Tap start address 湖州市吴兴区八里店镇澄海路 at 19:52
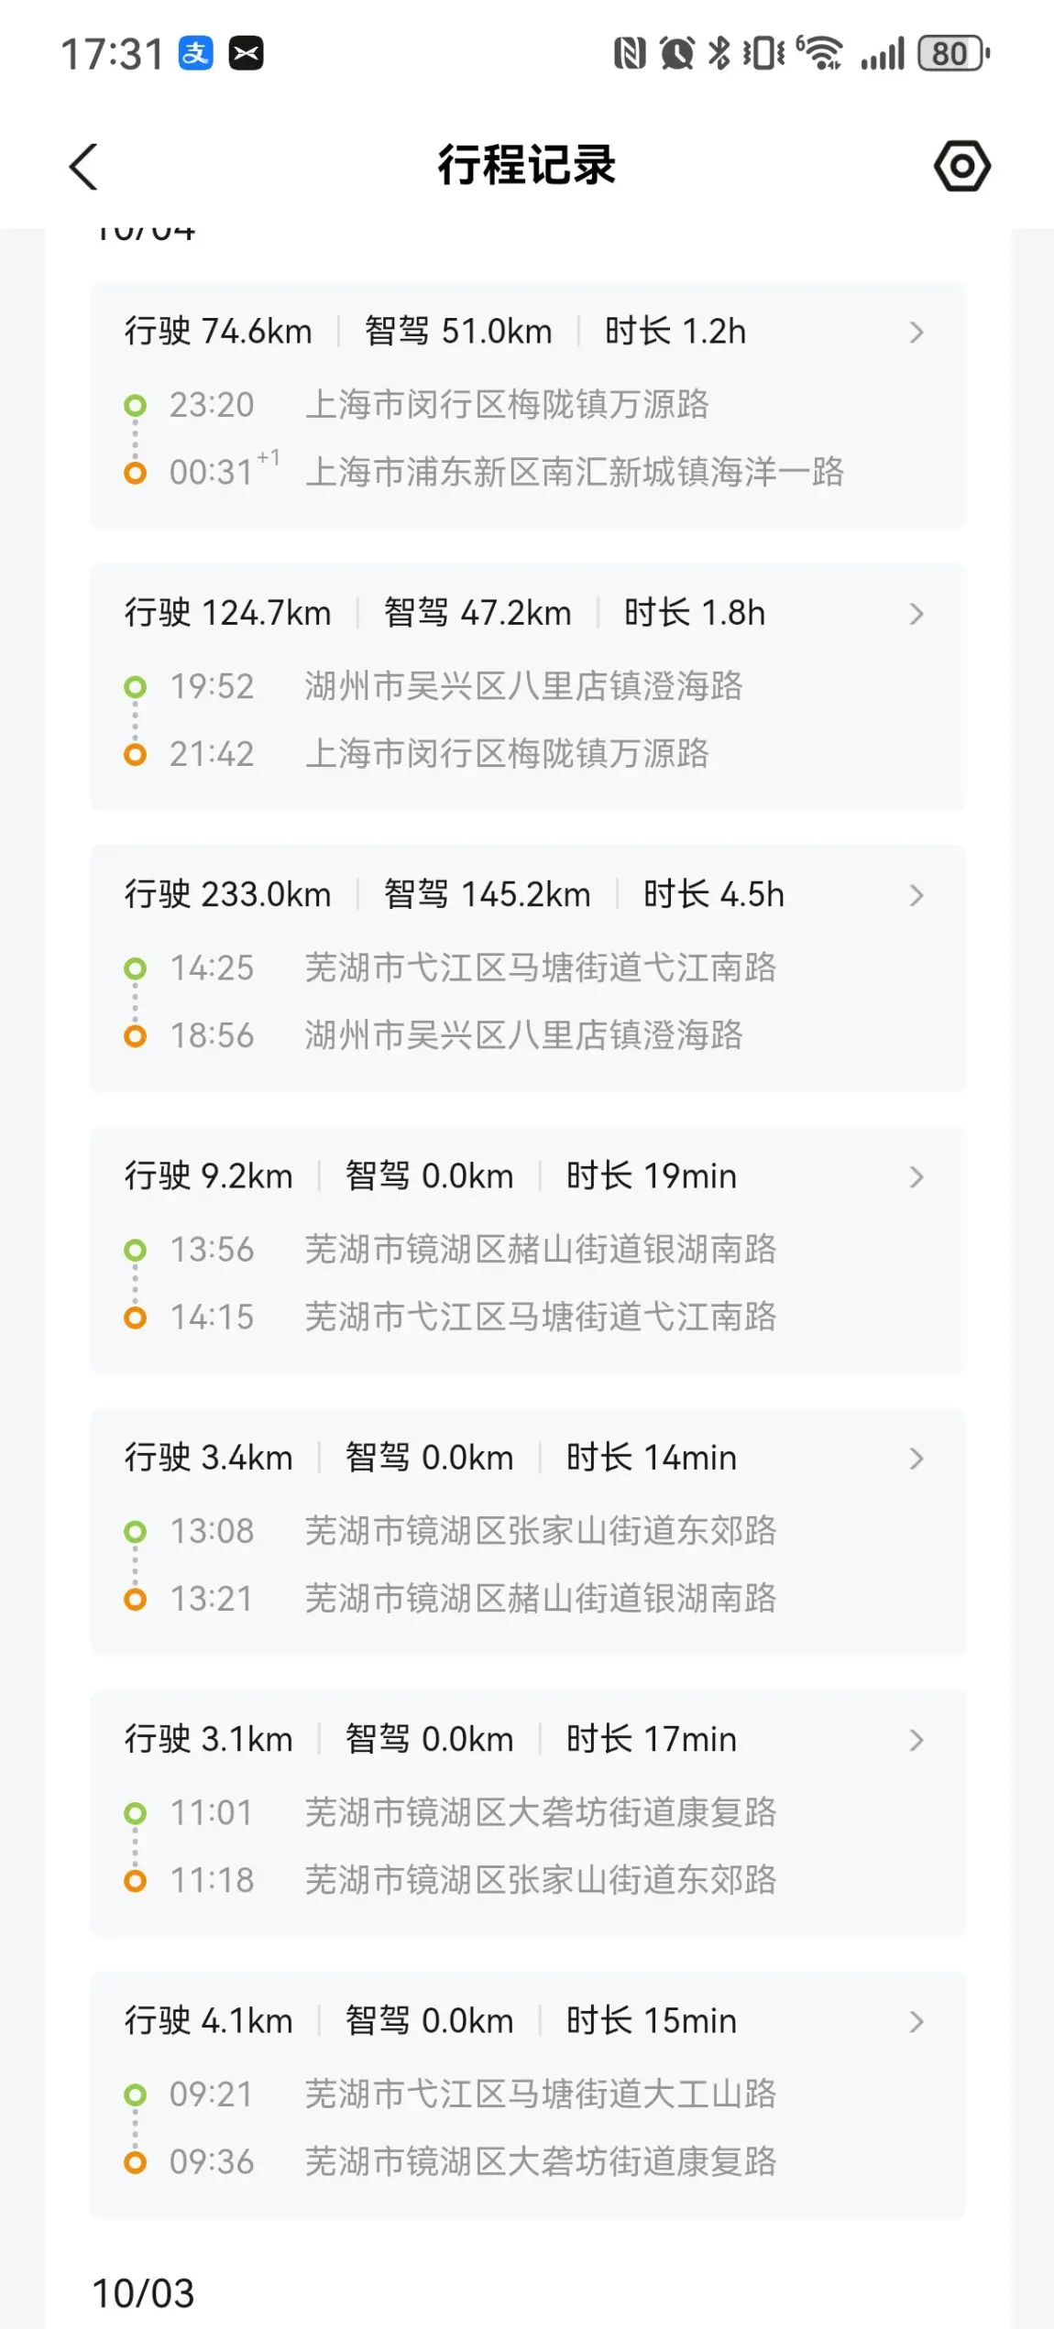The width and height of the screenshot is (1054, 2329). [523, 686]
